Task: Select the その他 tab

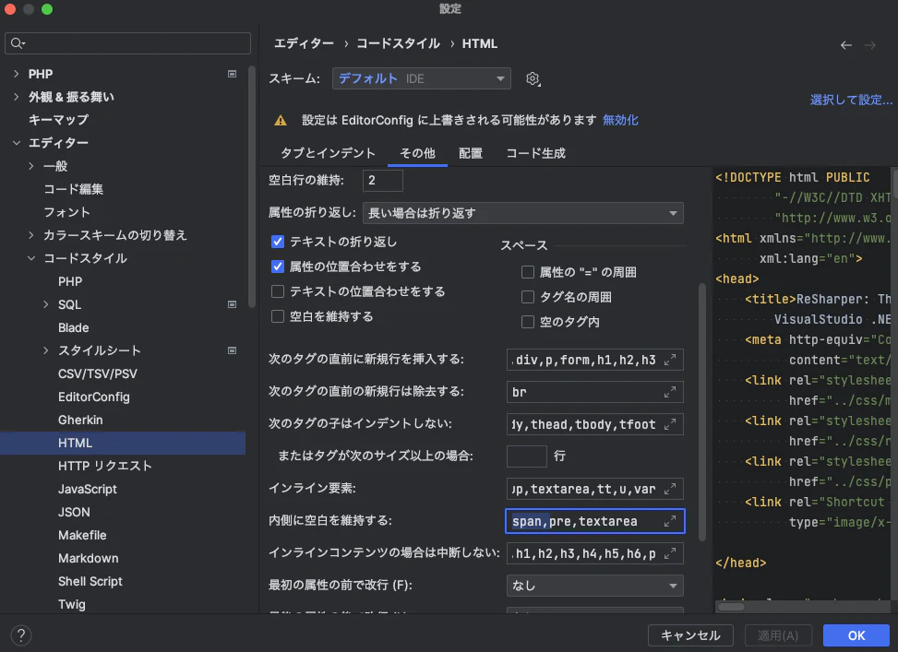Action: tap(417, 153)
